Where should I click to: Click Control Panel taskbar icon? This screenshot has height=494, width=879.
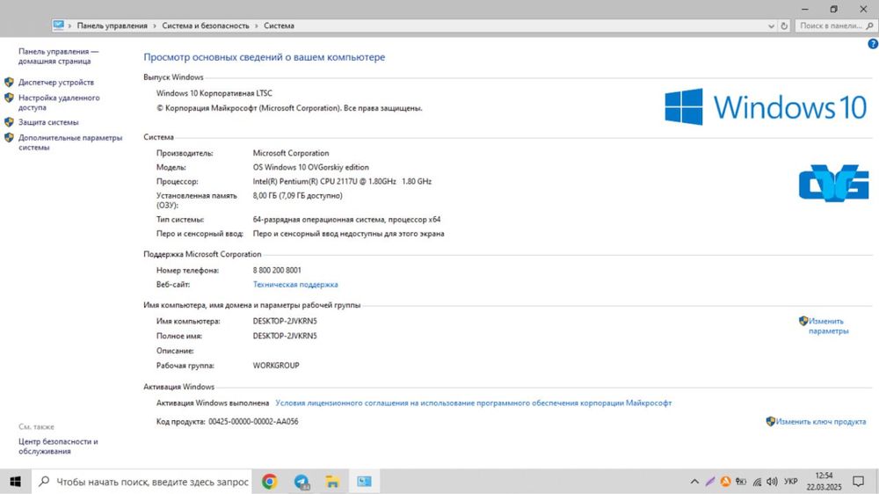(x=365, y=482)
